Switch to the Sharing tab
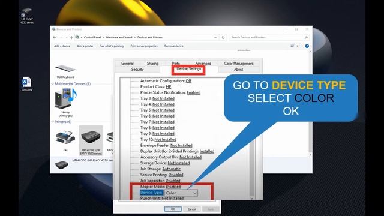This screenshot has width=384, height=216. tap(152, 64)
